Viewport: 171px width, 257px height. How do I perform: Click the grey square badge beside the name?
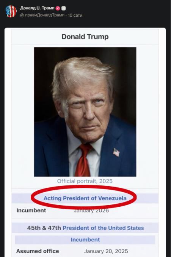coord(64,8)
